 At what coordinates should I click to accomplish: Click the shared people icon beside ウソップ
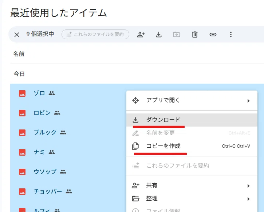(x=63, y=172)
